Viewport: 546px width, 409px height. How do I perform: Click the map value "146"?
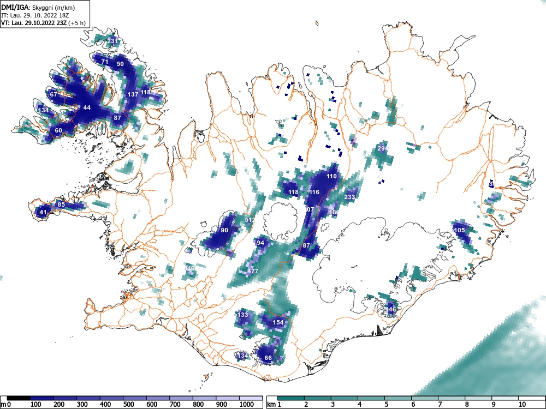tap(391, 309)
